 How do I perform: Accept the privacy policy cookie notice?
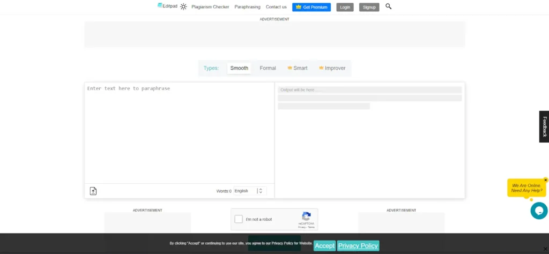(x=324, y=245)
